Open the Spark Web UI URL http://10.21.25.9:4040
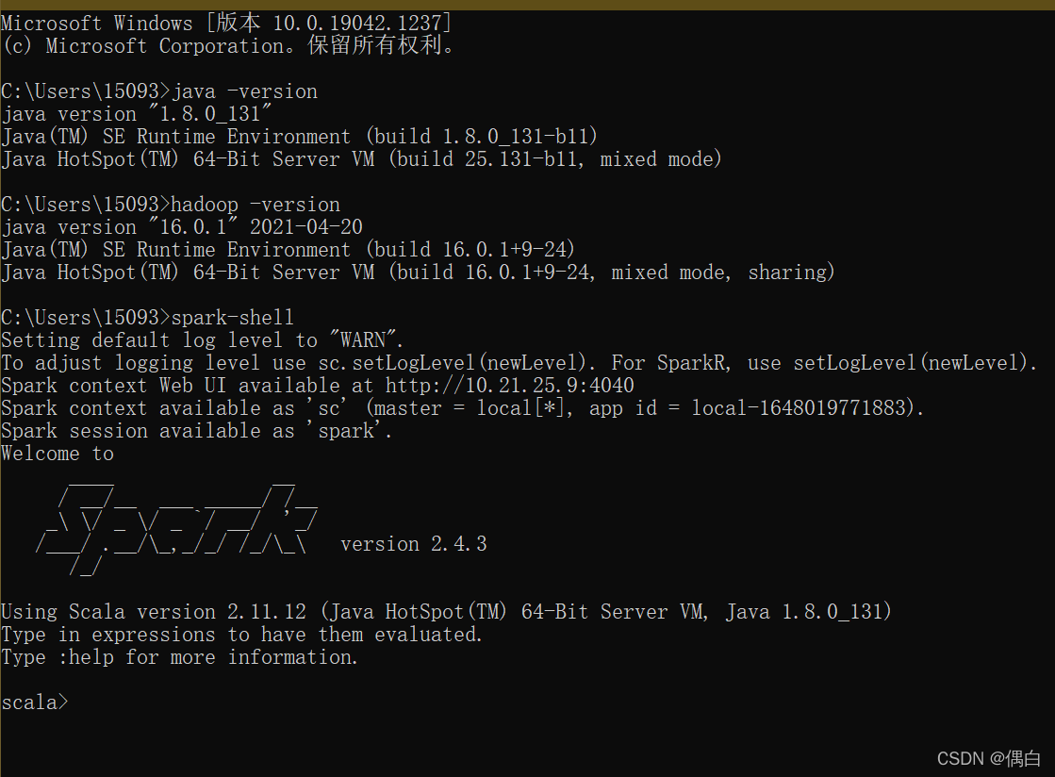Image resolution: width=1055 pixels, height=777 pixels. (x=509, y=386)
